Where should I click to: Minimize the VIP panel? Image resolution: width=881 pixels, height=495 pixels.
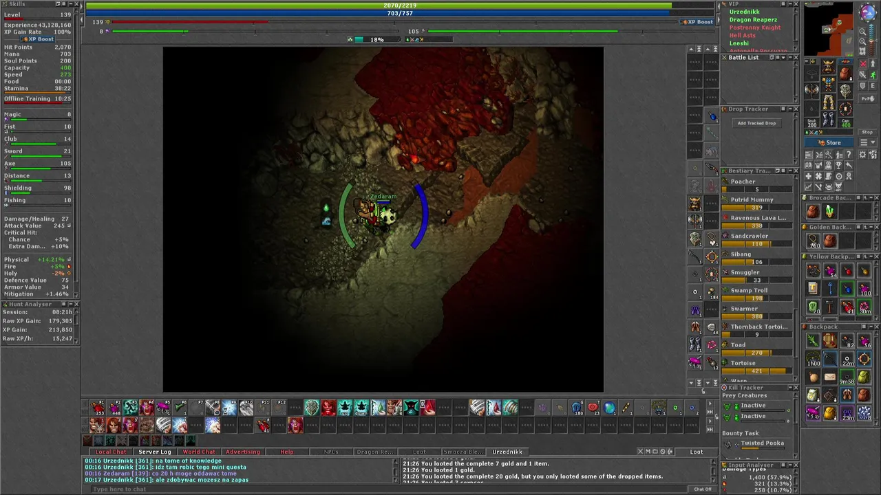click(789, 3)
